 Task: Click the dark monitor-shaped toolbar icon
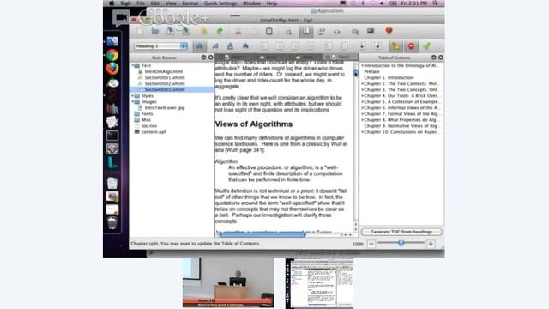(x=371, y=31)
